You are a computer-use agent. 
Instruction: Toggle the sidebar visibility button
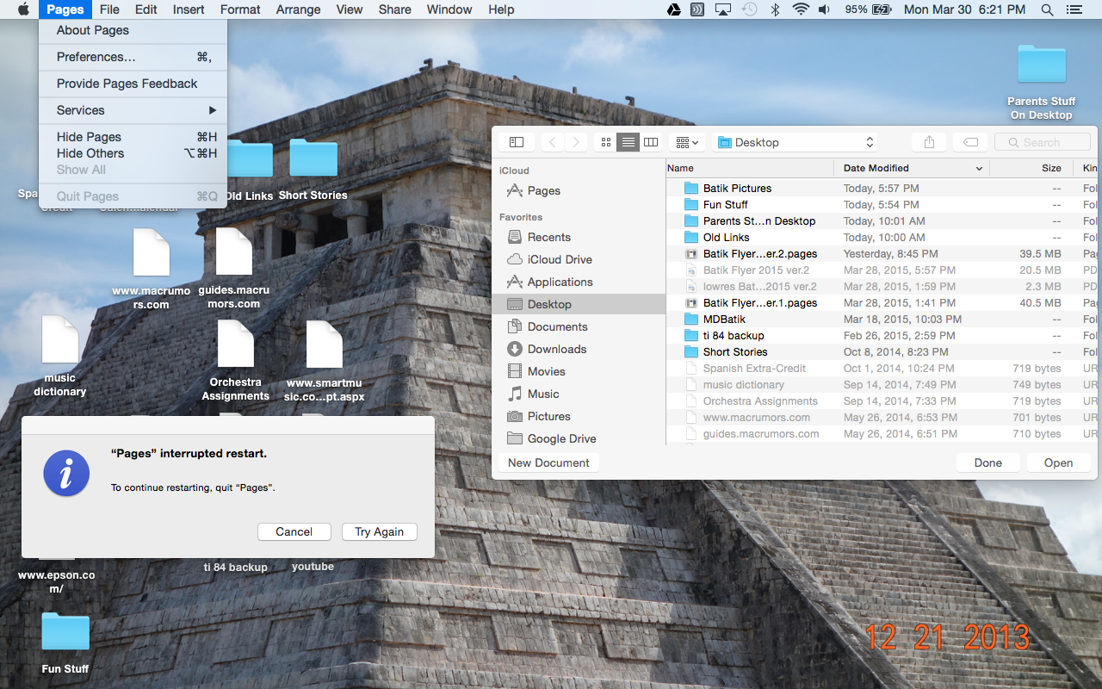515,141
